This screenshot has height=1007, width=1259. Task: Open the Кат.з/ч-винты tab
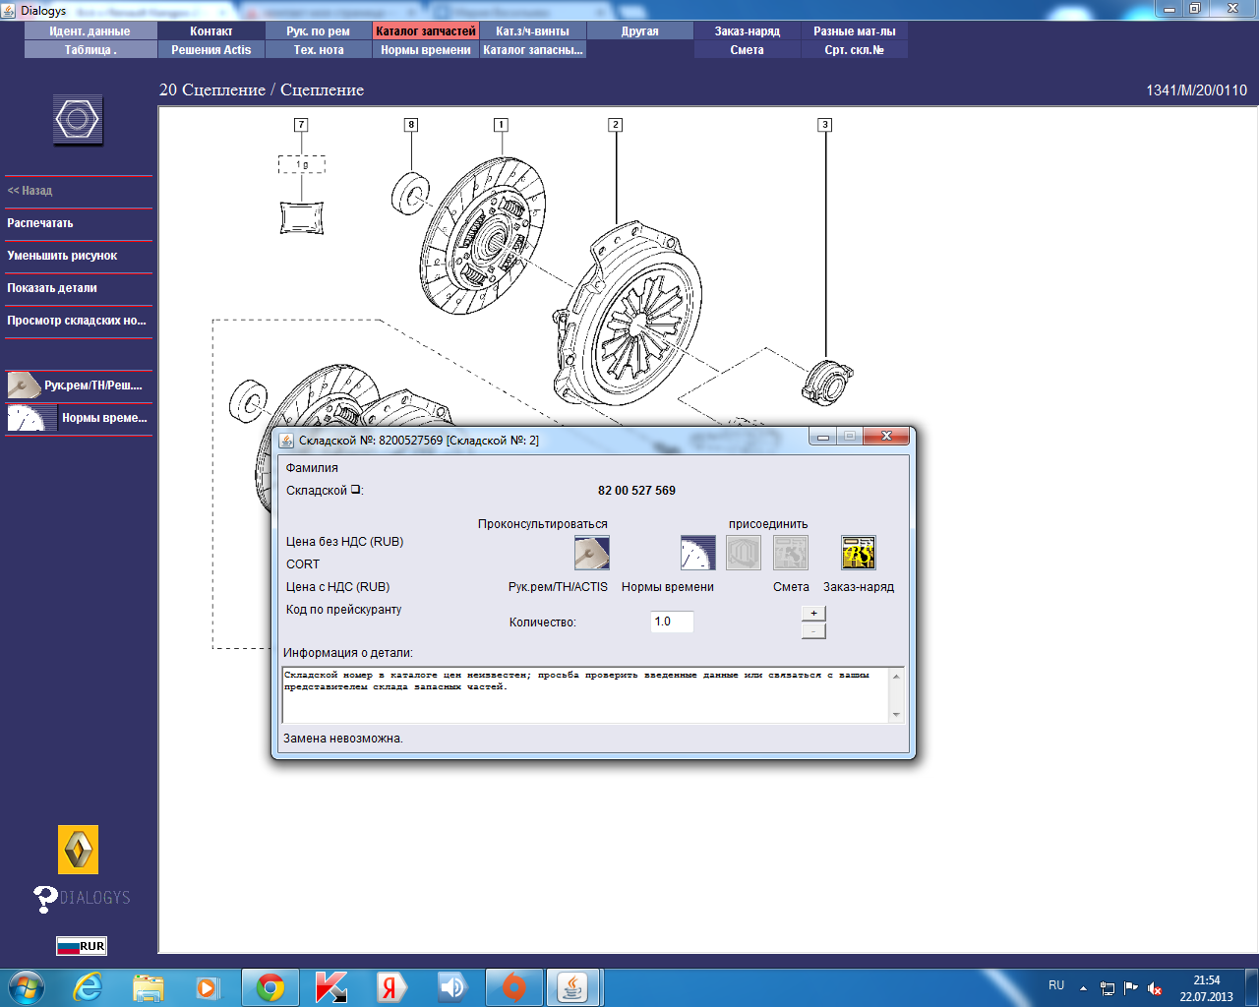point(533,31)
